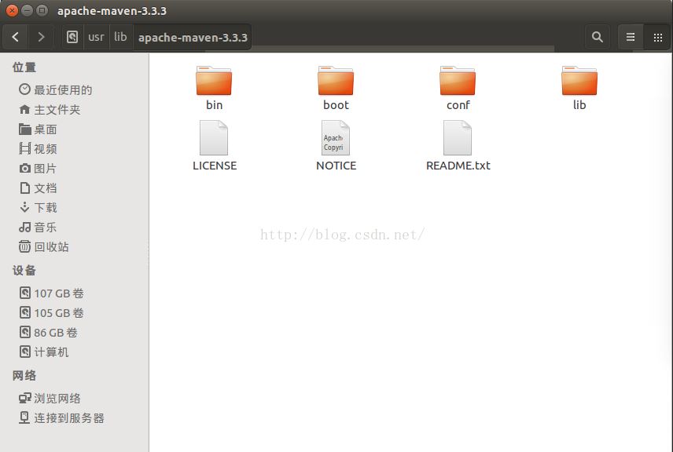Open 主文件夹 home folder in sidebar
Image resolution: width=673 pixels, height=452 pixels.
click(75, 109)
